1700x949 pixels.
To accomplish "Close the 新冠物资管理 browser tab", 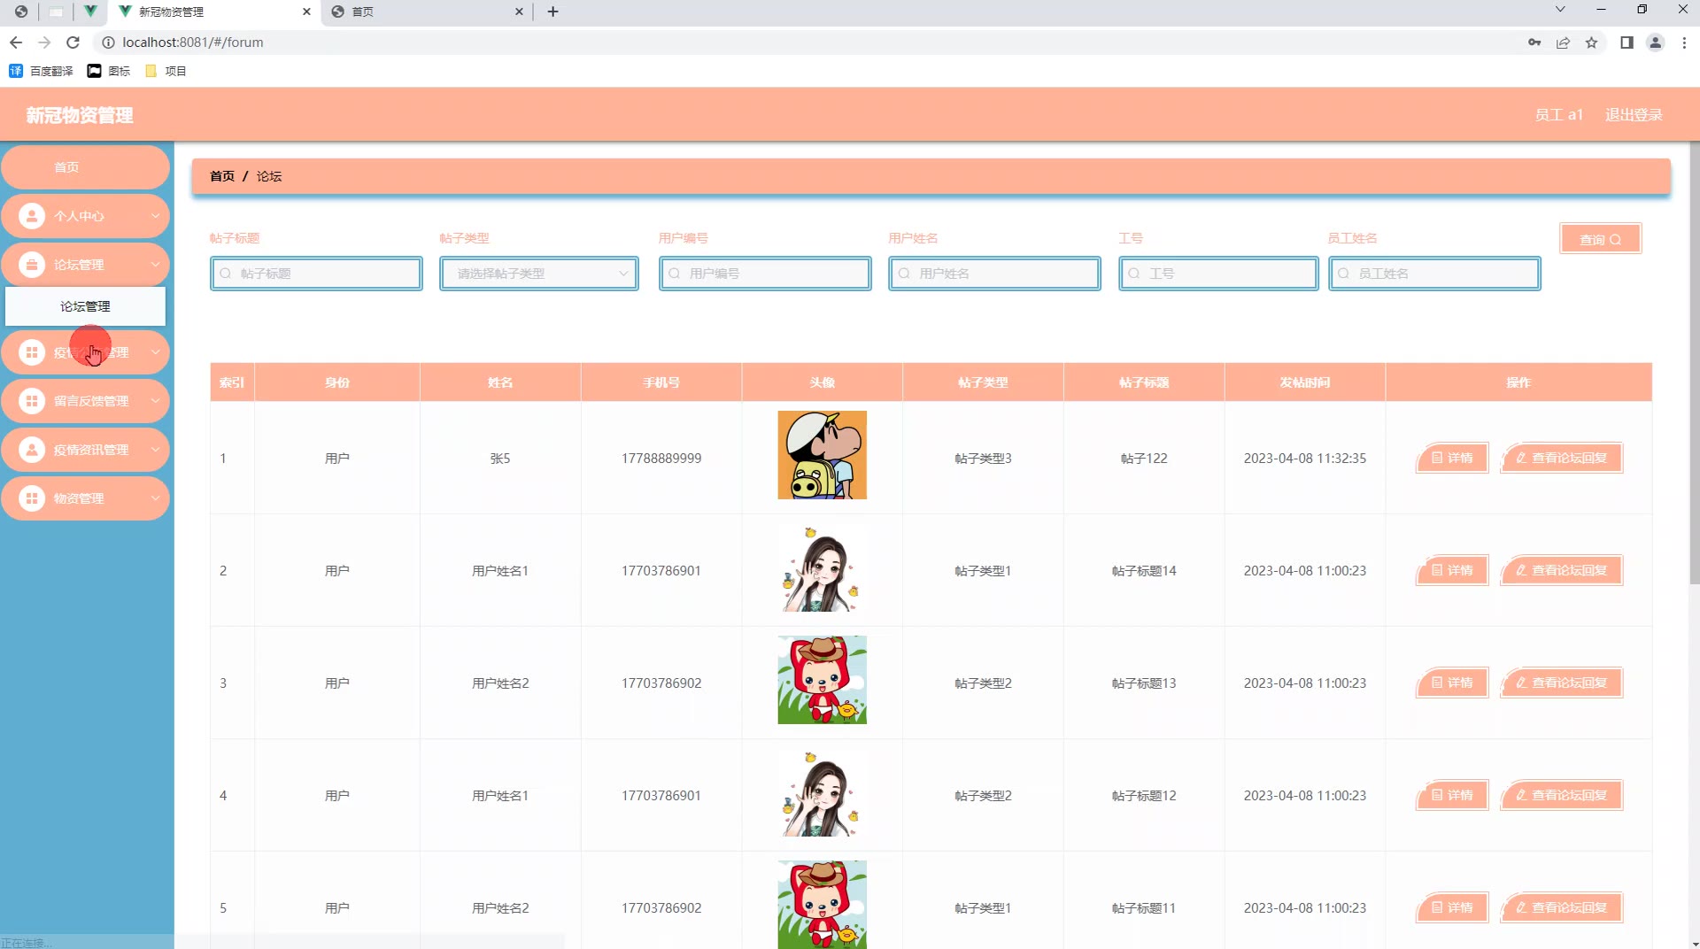I will [x=306, y=12].
